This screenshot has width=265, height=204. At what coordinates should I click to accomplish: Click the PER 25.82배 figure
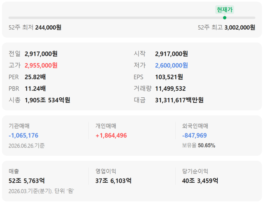click(35, 77)
